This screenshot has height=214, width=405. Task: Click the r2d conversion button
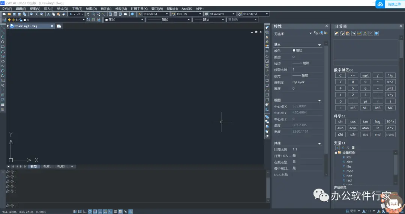click(x=340, y=134)
